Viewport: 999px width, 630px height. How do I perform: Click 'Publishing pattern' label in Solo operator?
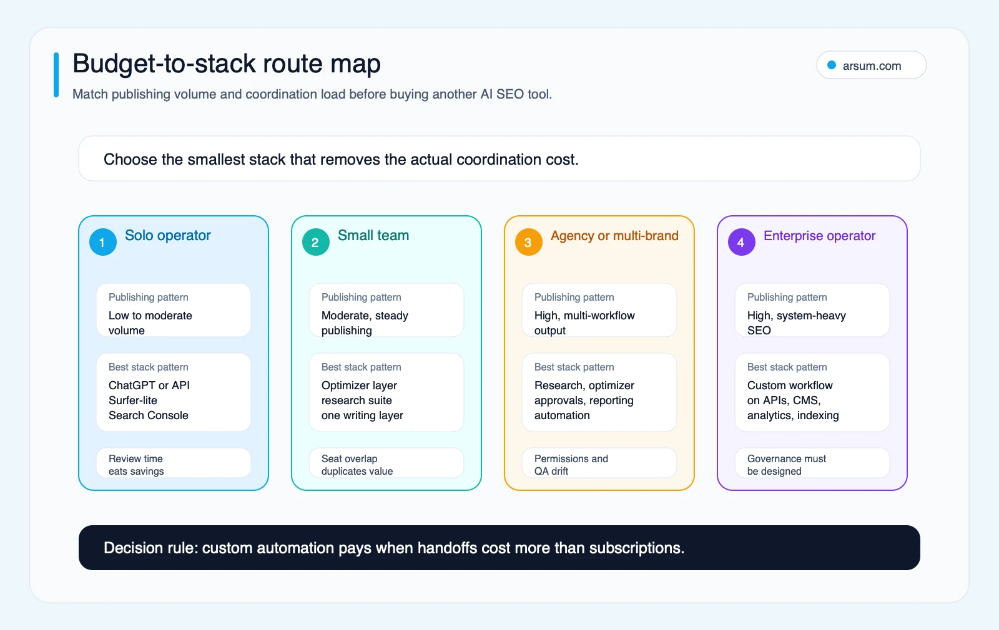149,298
